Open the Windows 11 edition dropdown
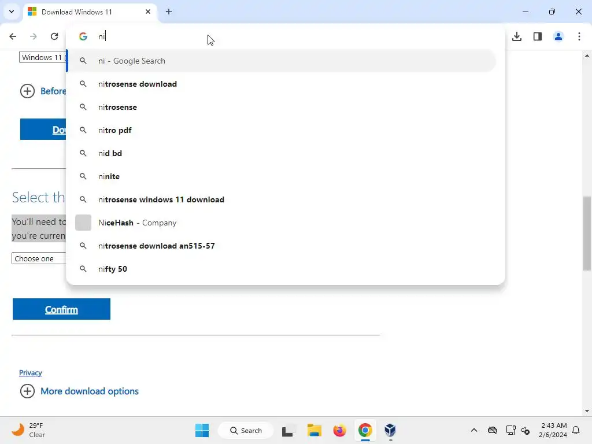Image resolution: width=592 pixels, height=444 pixels. pyautogui.click(x=43, y=57)
